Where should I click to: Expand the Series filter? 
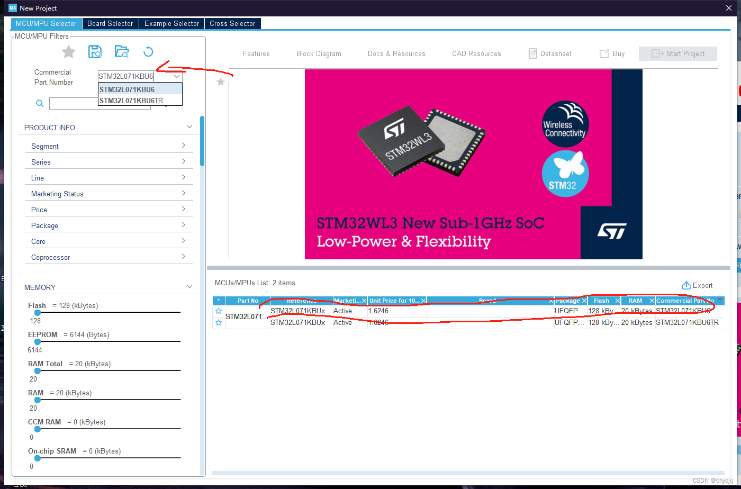[184, 161]
